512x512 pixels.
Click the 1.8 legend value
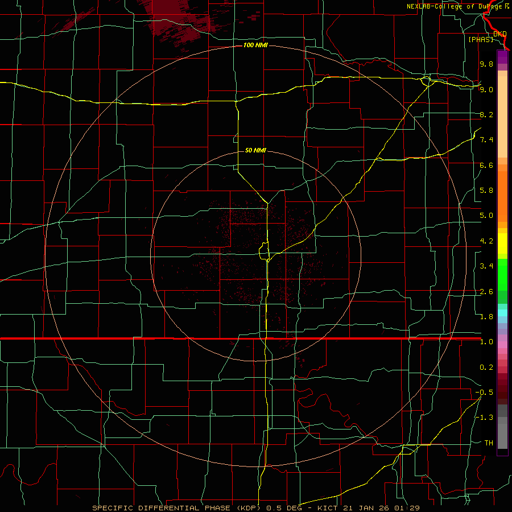486,317
